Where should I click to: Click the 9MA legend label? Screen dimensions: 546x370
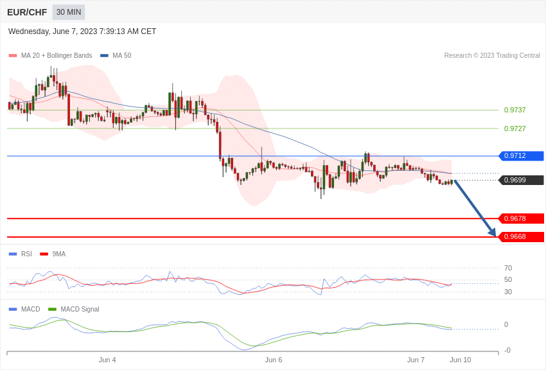click(x=59, y=254)
